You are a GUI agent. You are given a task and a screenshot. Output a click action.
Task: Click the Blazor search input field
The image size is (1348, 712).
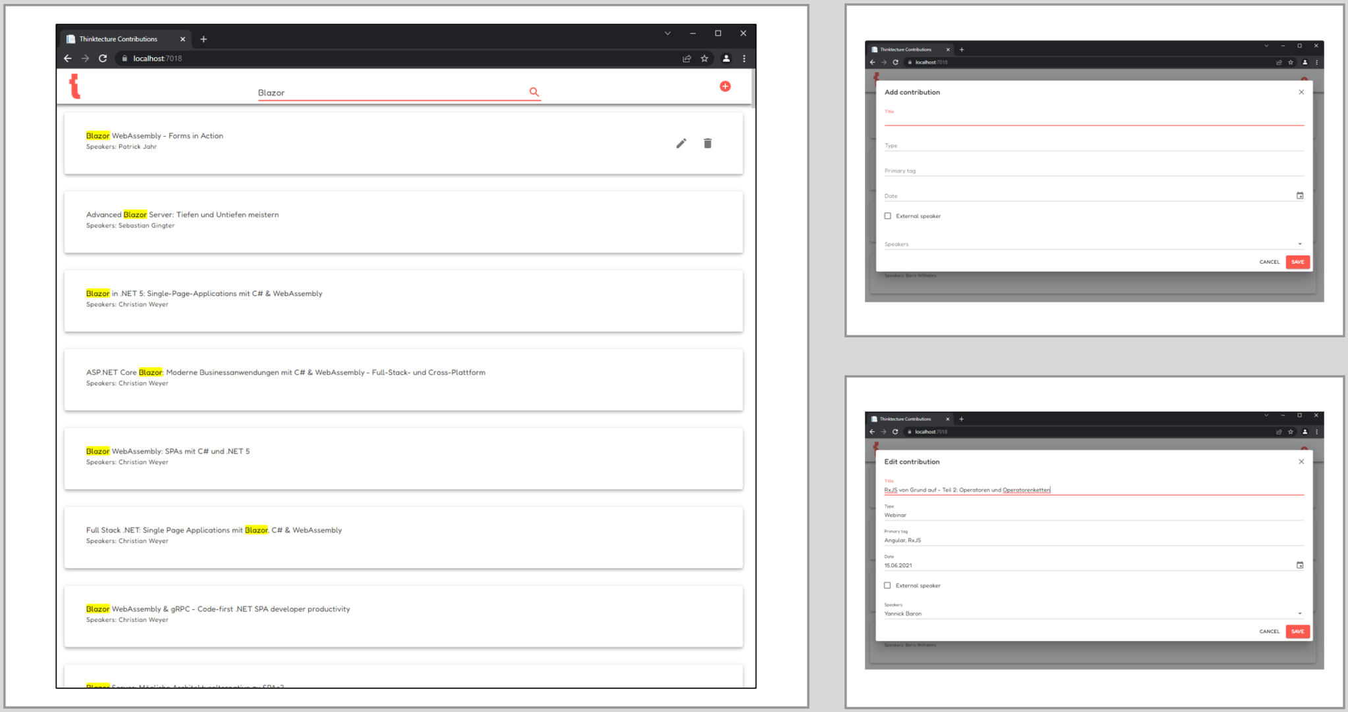pos(395,92)
